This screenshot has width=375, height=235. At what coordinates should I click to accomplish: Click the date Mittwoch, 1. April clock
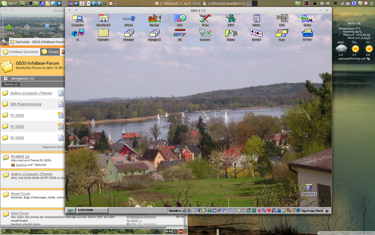tap(182, 3)
